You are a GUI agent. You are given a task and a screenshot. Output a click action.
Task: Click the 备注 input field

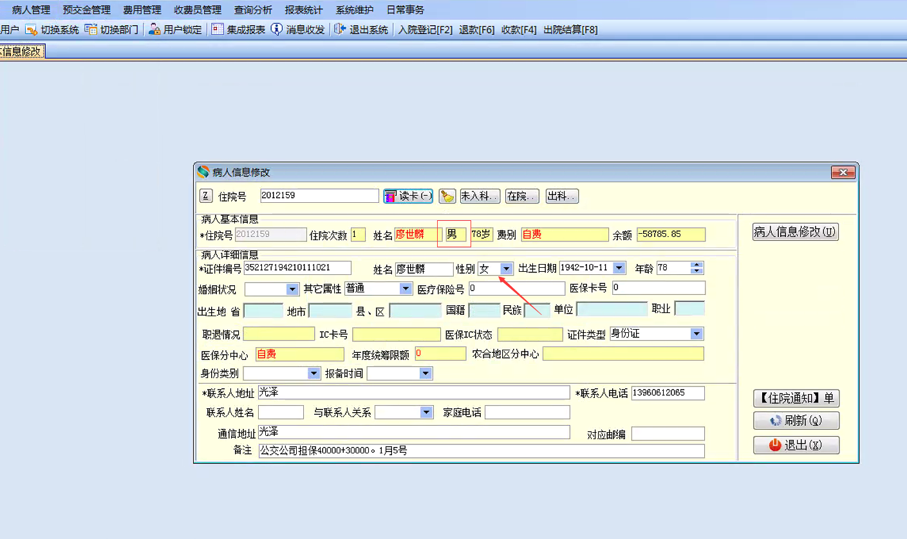[x=482, y=451]
